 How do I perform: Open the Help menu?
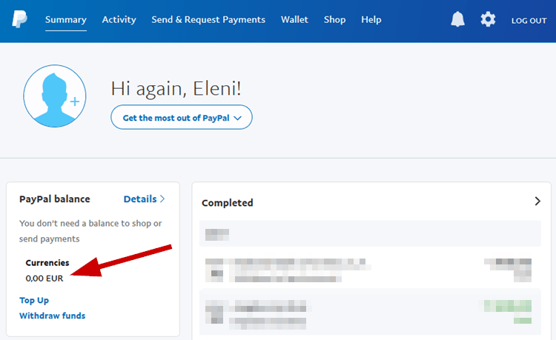(371, 20)
